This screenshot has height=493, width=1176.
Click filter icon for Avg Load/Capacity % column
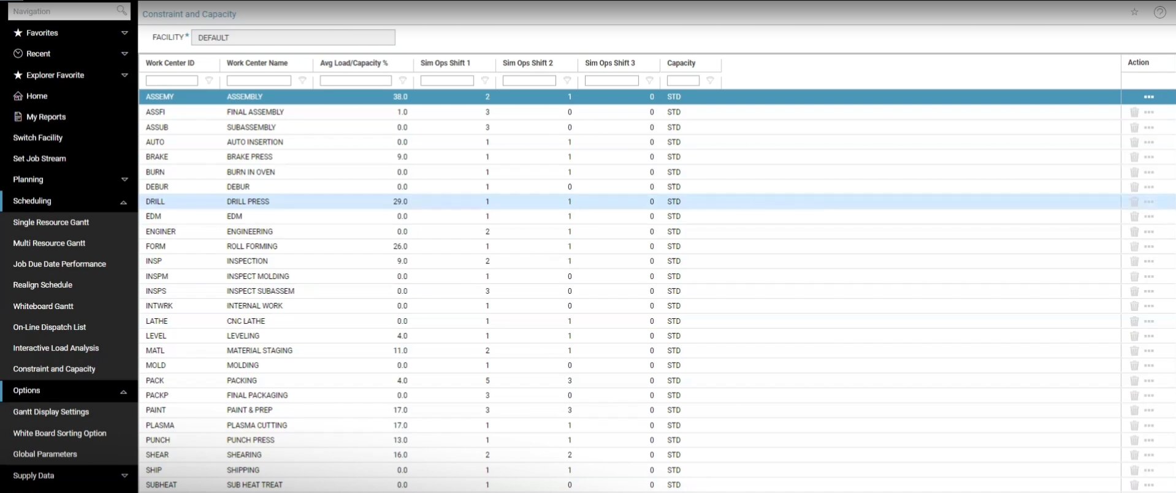403,80
